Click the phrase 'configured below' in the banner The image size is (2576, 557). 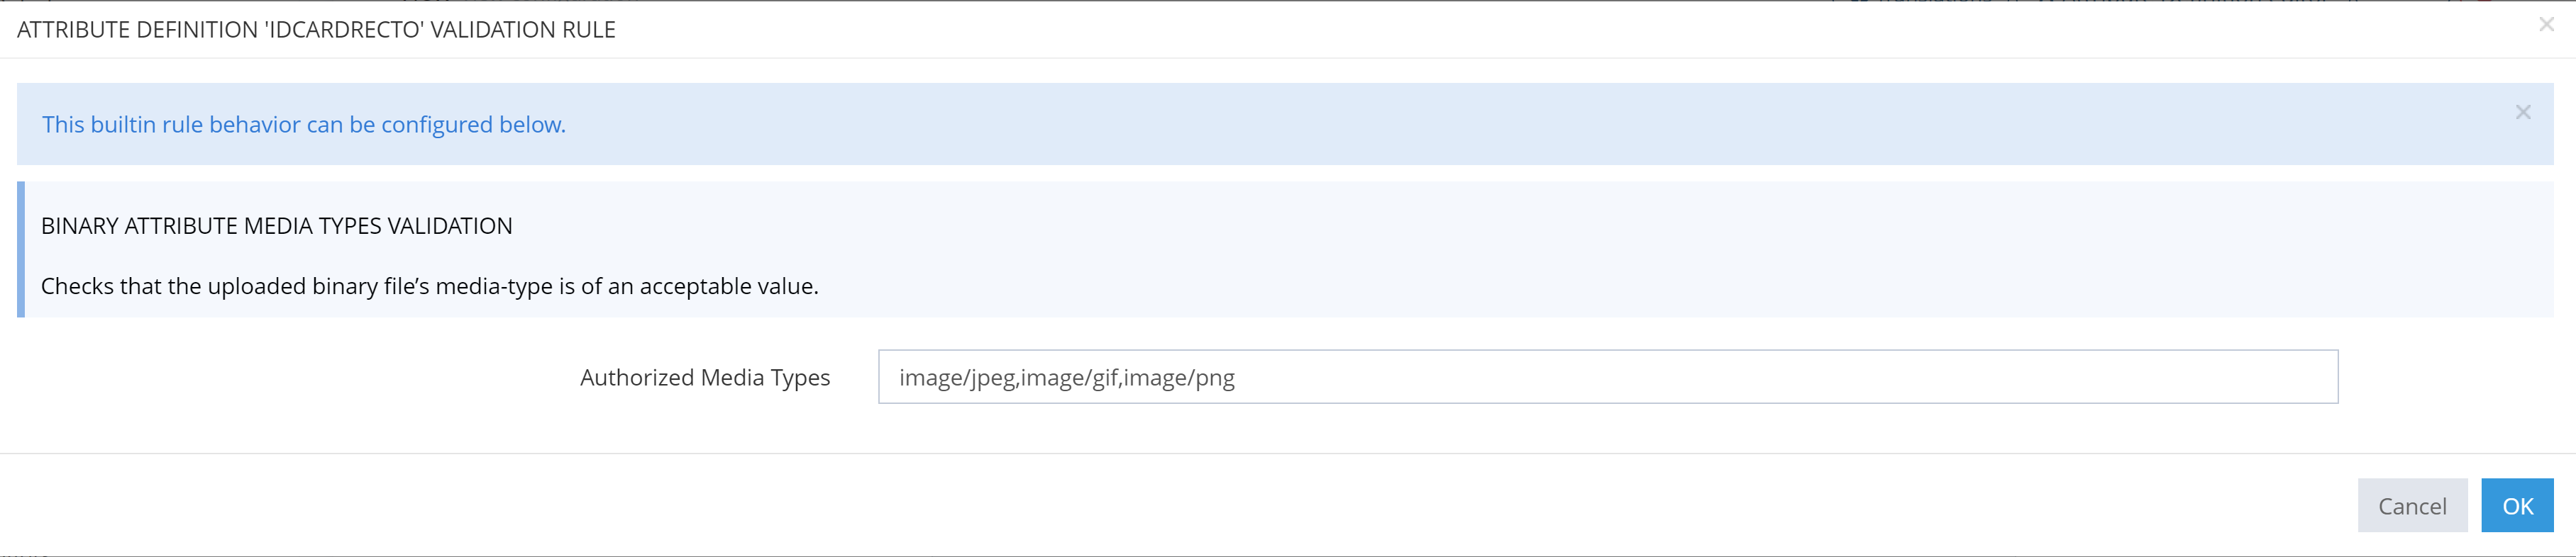pyautogui.click(x=472, y=125)
